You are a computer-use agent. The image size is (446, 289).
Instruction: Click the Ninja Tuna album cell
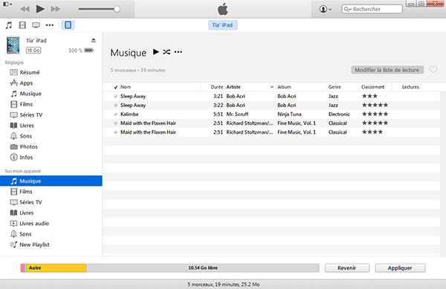pos(289,114)
